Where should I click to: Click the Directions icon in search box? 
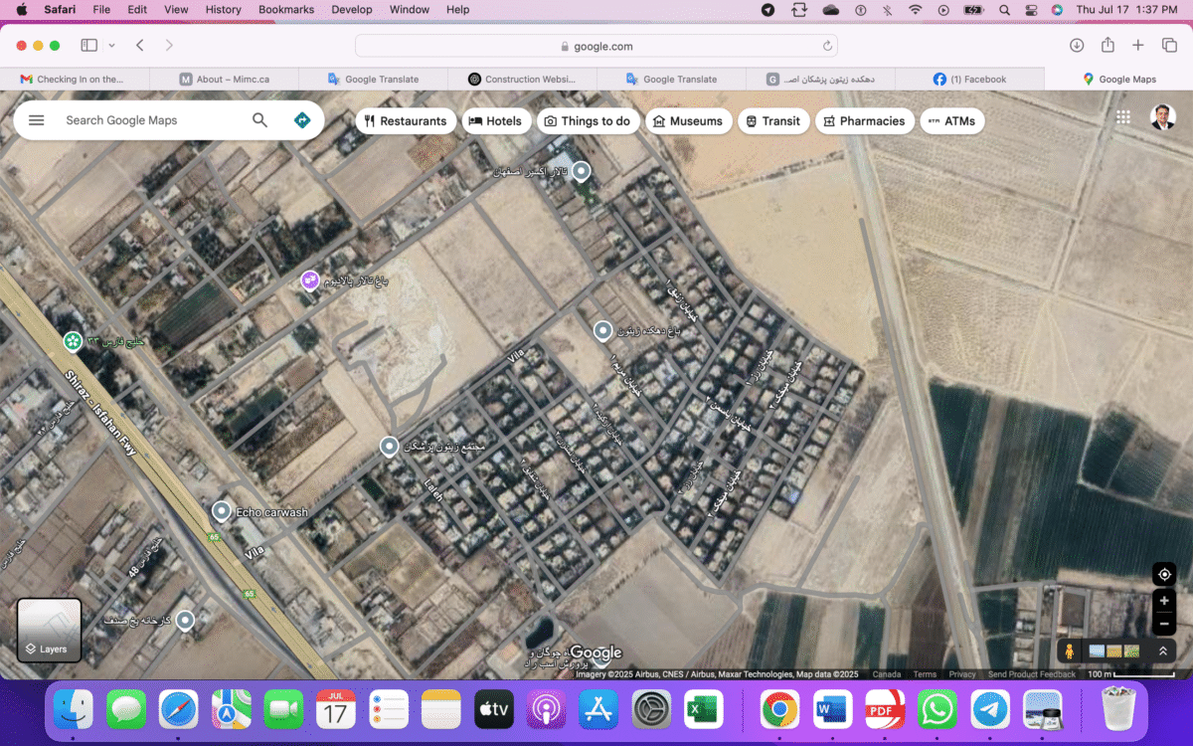coord(302,120)
